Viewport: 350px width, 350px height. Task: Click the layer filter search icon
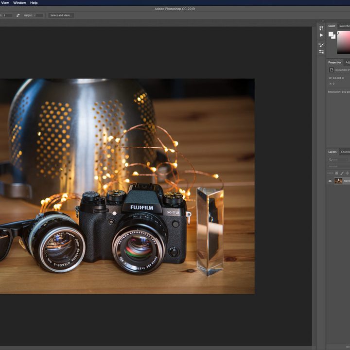coord(330,159)
